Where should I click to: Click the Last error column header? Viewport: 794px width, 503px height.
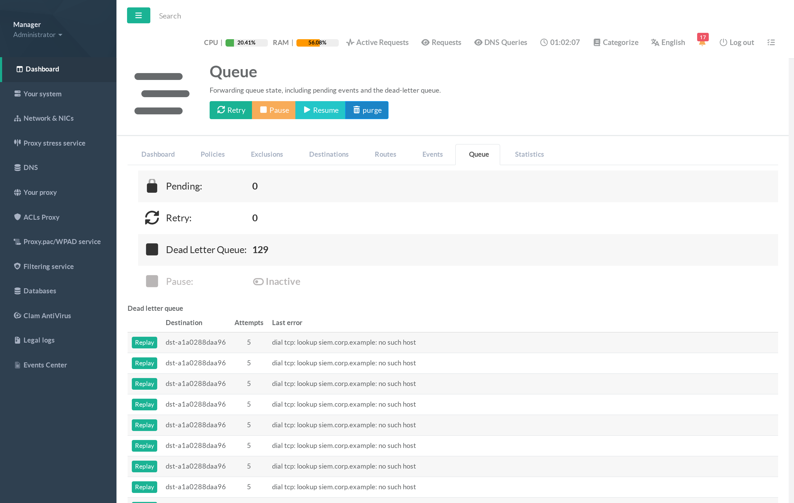click(287, 322)
